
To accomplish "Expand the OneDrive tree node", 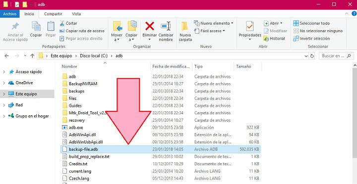I will 4,83.
